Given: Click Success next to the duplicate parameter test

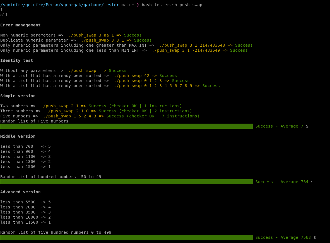Looking at the screenshot, I should click(x=143, y=40).
